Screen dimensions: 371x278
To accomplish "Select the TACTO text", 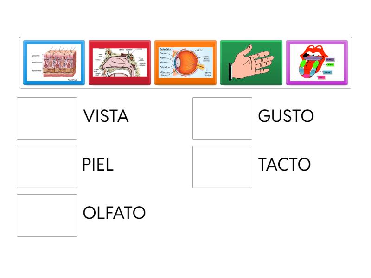I will point(284,164).
